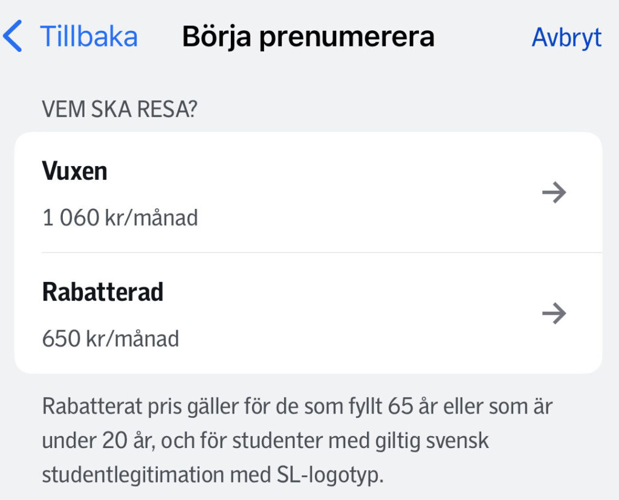Tap the discounted price disclaimer text
This screenshot has height=500, width=619.
(x=296, y=440)
